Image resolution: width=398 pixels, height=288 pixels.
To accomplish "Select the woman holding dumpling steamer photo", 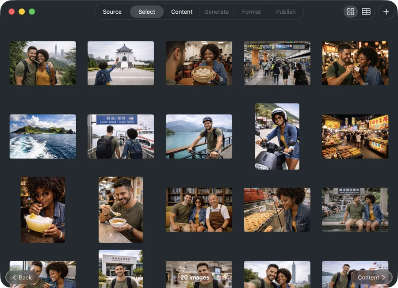I will 199,63.
